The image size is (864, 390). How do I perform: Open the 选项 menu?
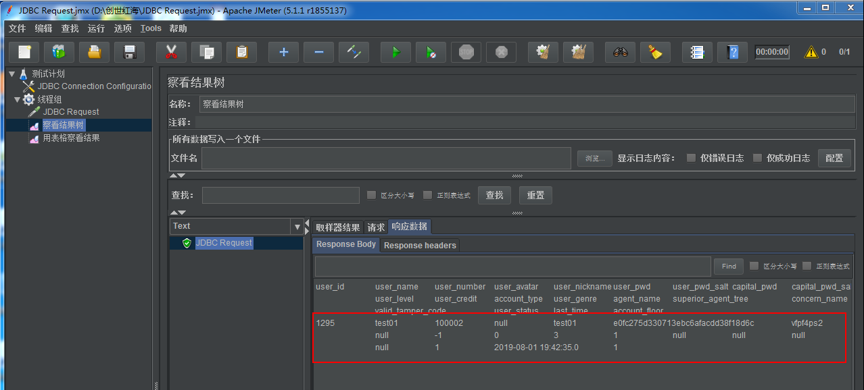click(122, 28)
